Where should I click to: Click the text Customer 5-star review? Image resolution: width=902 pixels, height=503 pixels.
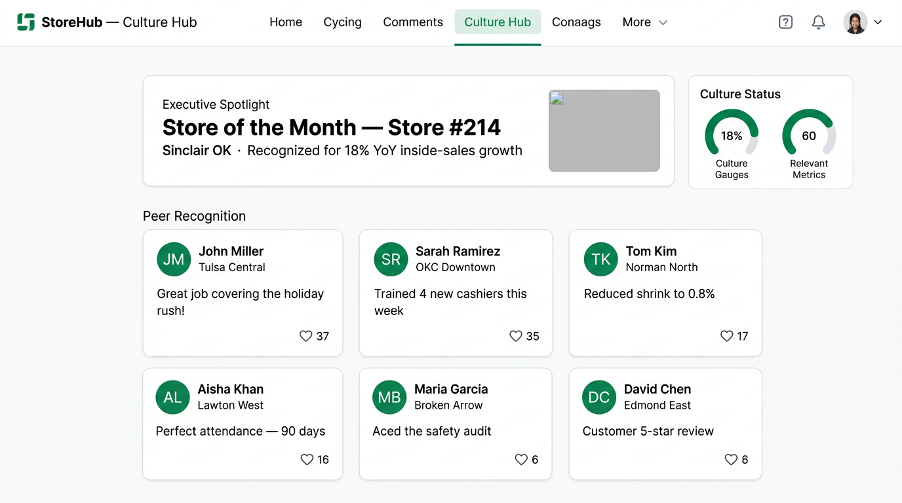pyautogui.click(x=648, y=431)
